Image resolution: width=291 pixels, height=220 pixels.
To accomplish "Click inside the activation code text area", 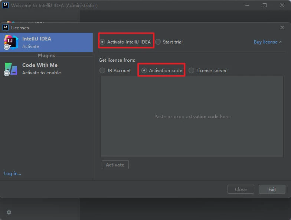I will pos(192,116).
